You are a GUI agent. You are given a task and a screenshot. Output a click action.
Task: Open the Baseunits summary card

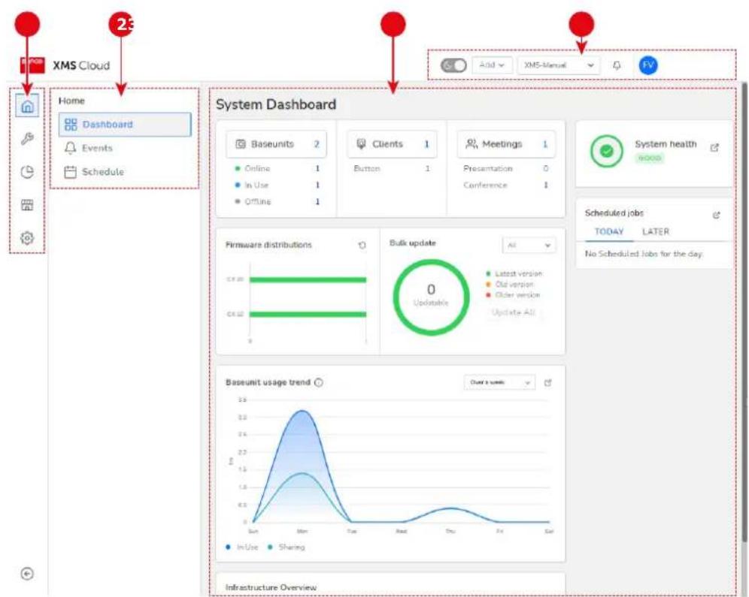click(277, 144)
